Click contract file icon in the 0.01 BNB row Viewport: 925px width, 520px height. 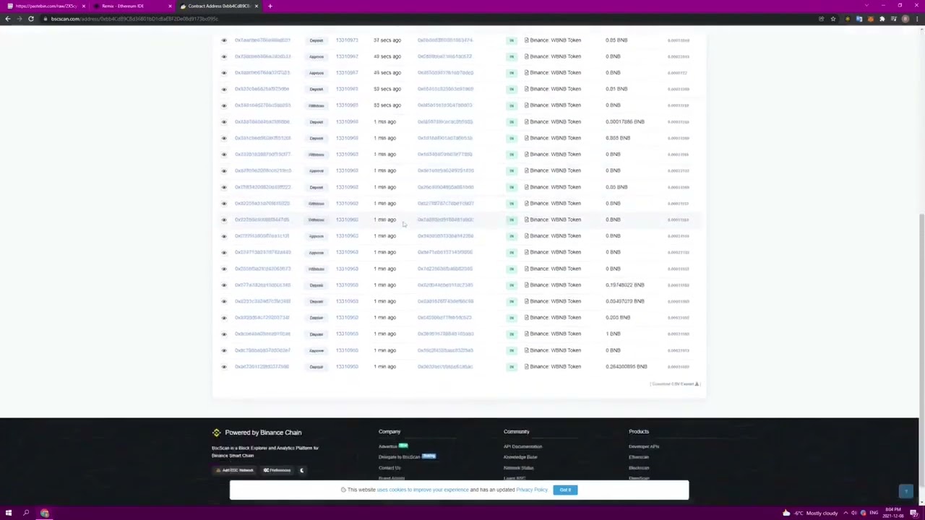527,89
